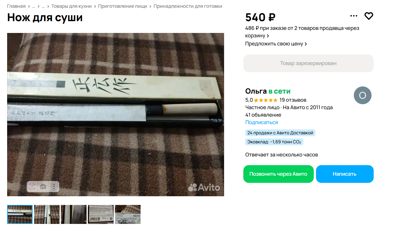
Task: Add listing to favorites with heart icon
Action: (369, 16)
